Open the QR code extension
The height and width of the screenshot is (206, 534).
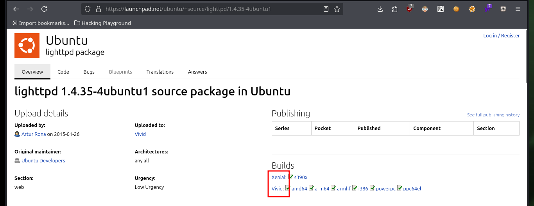[x=441, y=9]
